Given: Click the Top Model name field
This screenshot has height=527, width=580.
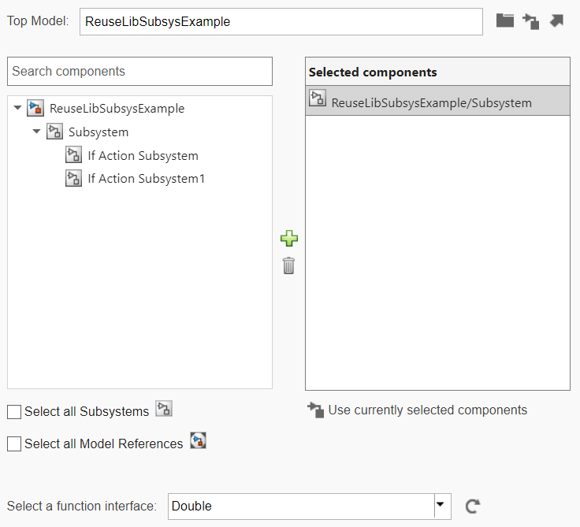Looking at the screenshot, I should [281, 22].
